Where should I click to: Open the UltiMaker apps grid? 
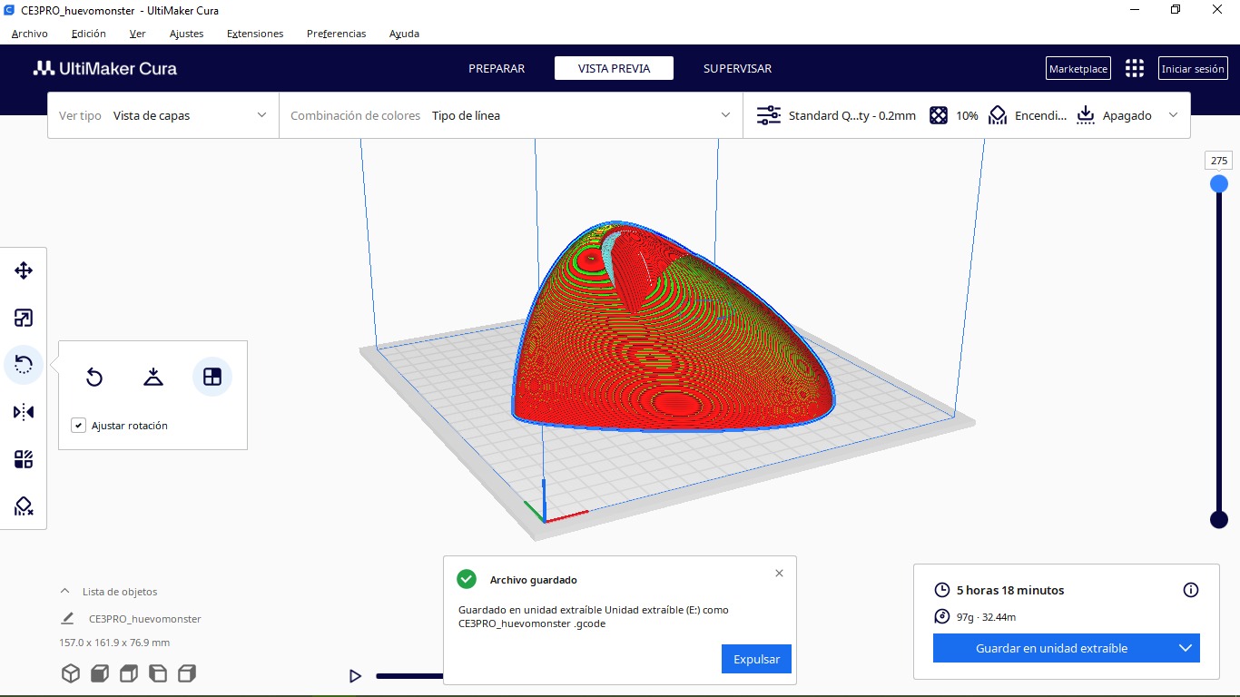1135,68
